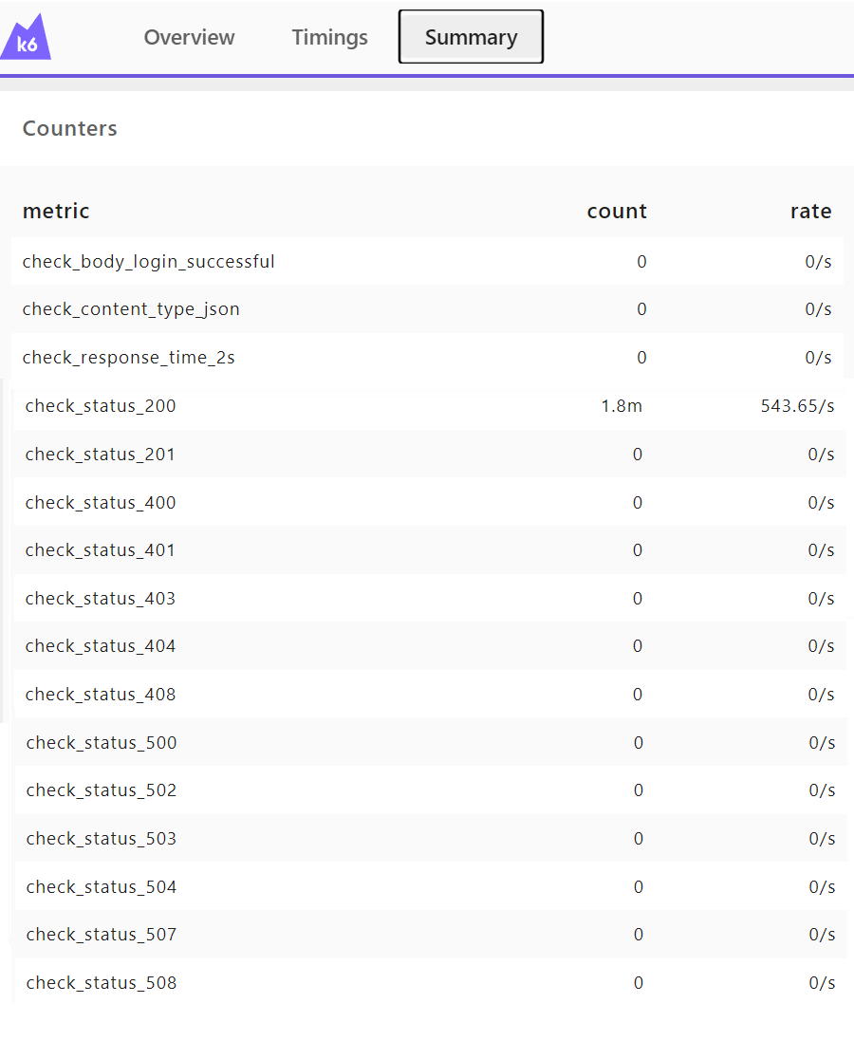Switch to the Overview tab
The height and width of the screenshot is (1059, 854).
189,37
